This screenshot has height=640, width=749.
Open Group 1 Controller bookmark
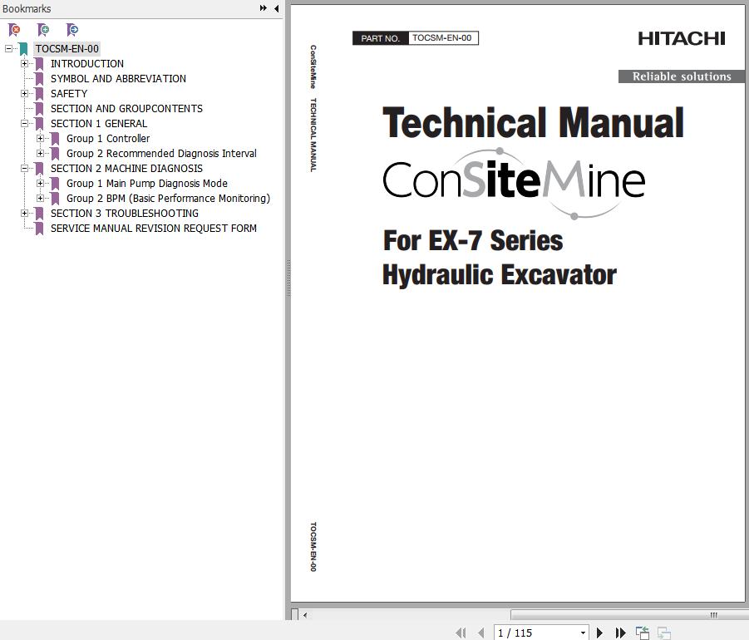point(108,139)
